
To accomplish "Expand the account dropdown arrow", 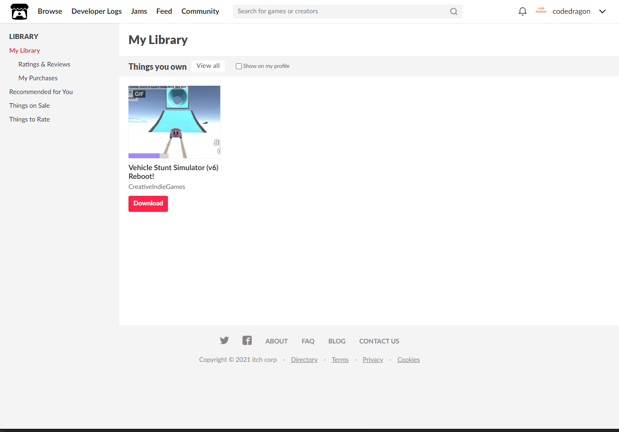I will coord(602,11).
